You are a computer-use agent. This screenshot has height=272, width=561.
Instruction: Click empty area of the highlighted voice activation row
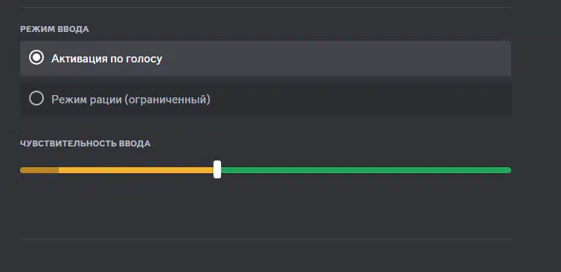(336, 58)
